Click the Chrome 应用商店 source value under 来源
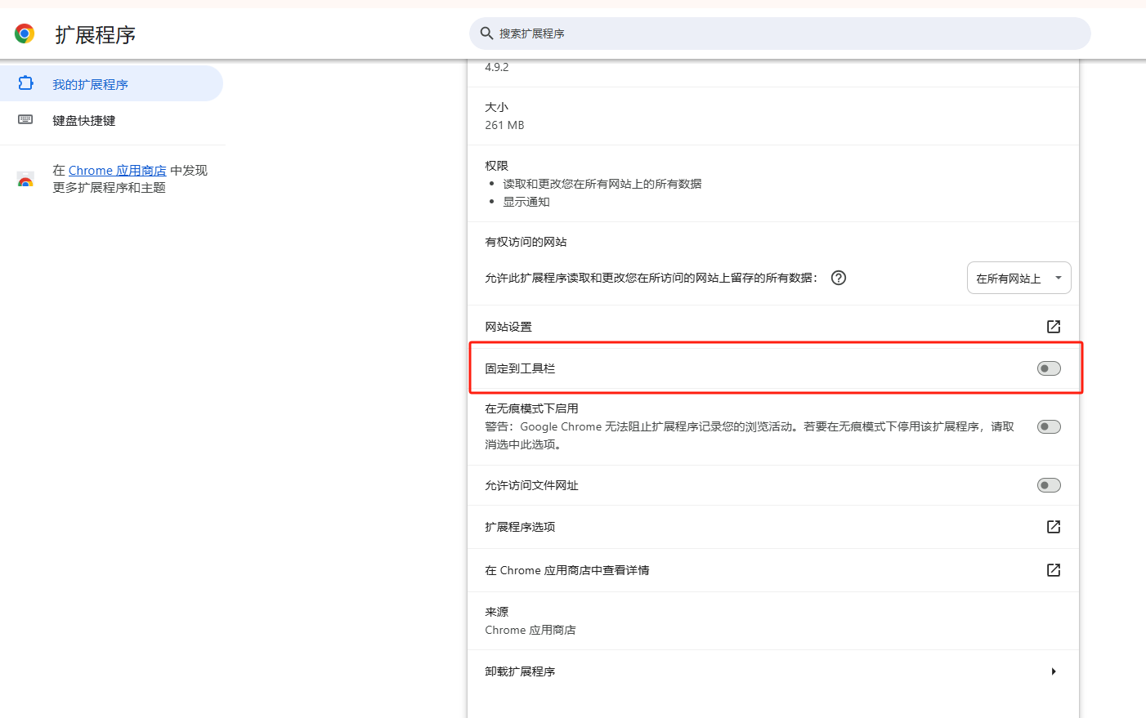The height and width of the screenshot is (718, 1146). [530, 630]
